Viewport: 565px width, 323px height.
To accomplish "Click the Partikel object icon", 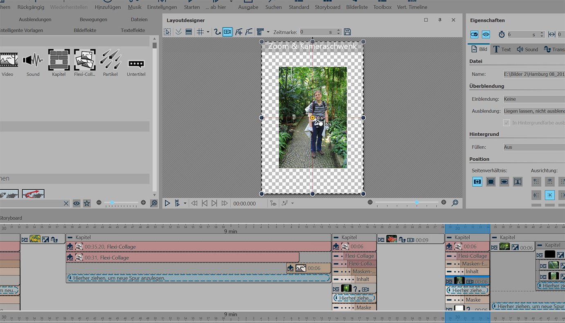I will (110, 60).
